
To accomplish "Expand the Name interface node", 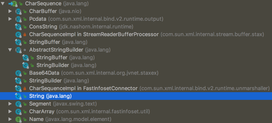I will coord(10,119).
